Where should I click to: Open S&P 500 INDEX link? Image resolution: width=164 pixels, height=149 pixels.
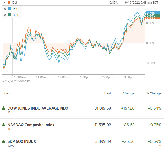[x=22, y=141]
